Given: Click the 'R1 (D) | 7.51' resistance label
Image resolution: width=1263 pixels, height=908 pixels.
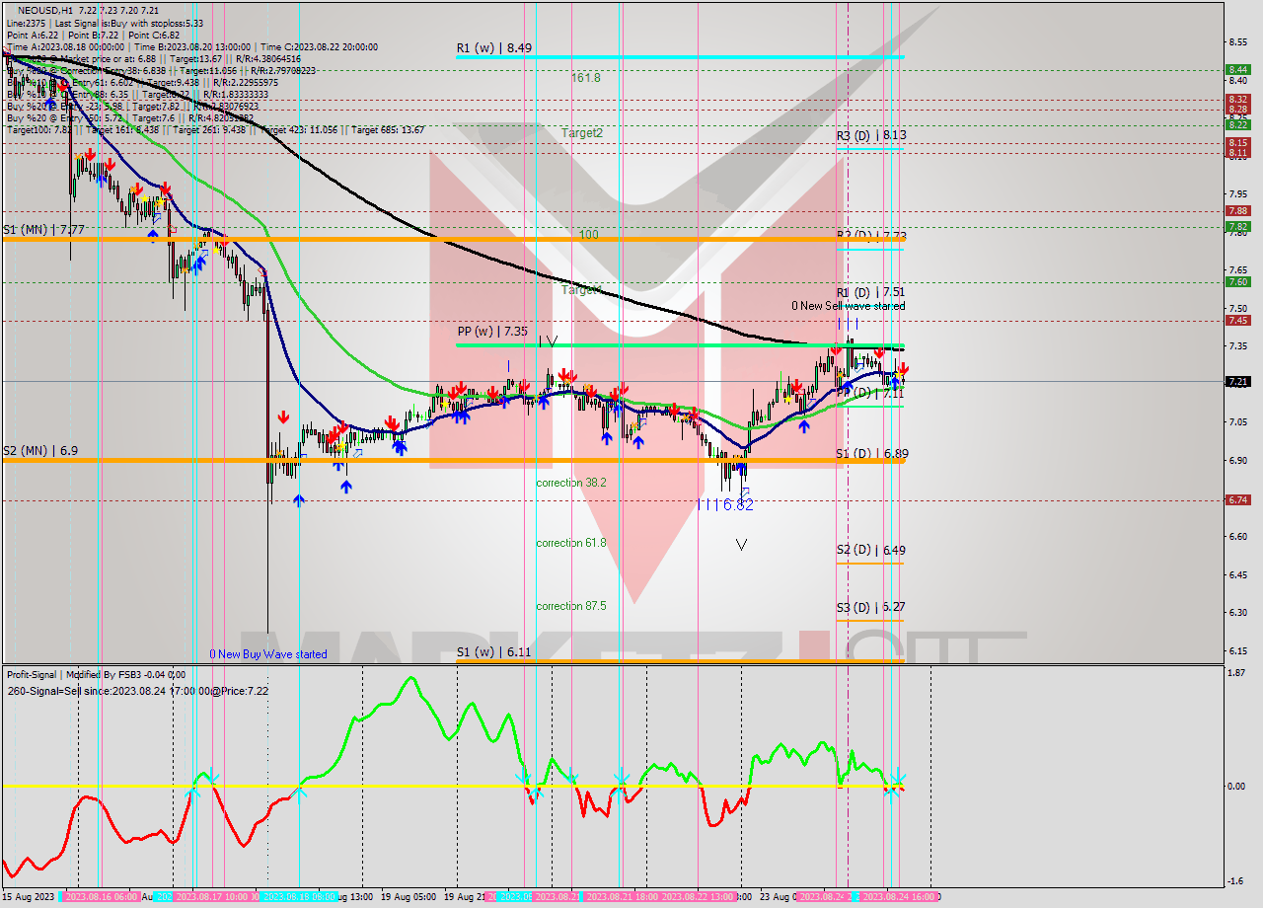Looking at the screenshot, I should (x=871, y=293).
